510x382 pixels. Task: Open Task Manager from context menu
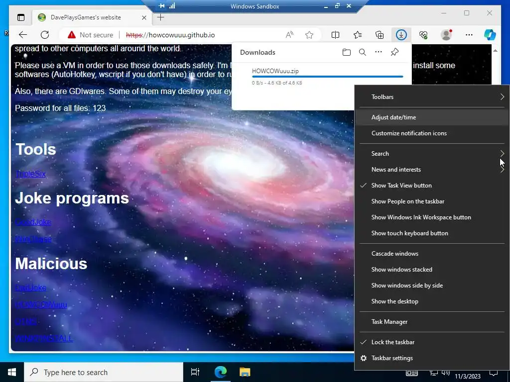point(432,322)
